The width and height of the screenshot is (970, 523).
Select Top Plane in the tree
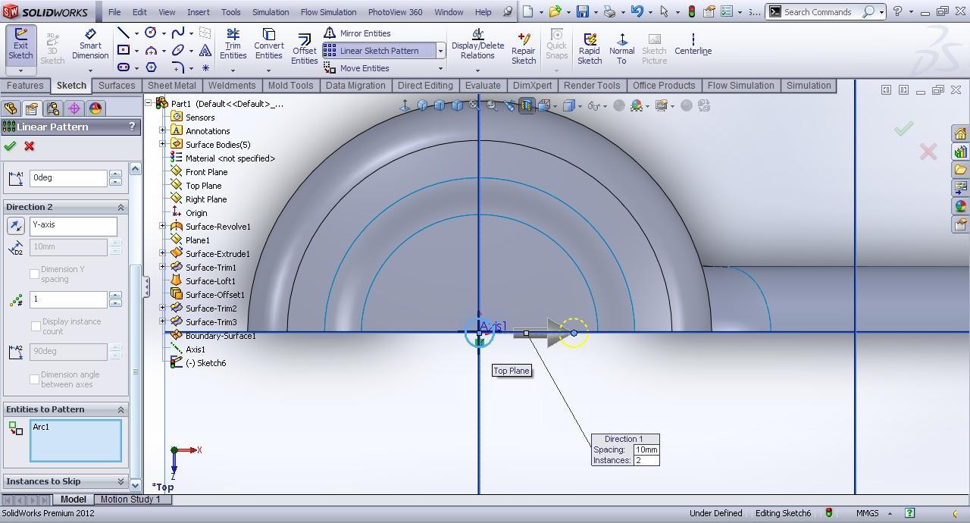(x=203, y=186)
